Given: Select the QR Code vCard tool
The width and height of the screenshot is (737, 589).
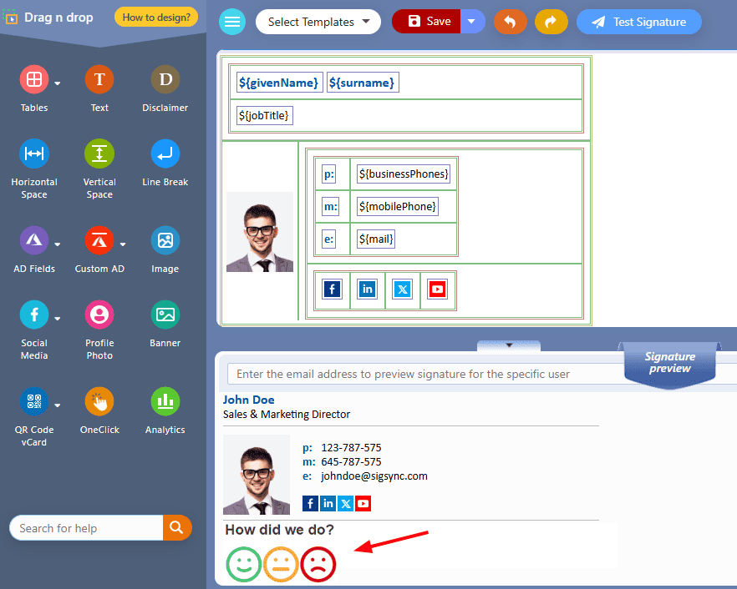Looking at the screenshot, I should point(33,401).
